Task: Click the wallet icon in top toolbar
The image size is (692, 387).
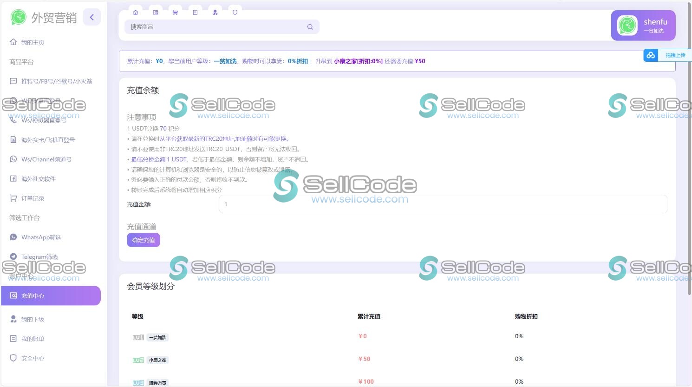Action: (156, 13)
